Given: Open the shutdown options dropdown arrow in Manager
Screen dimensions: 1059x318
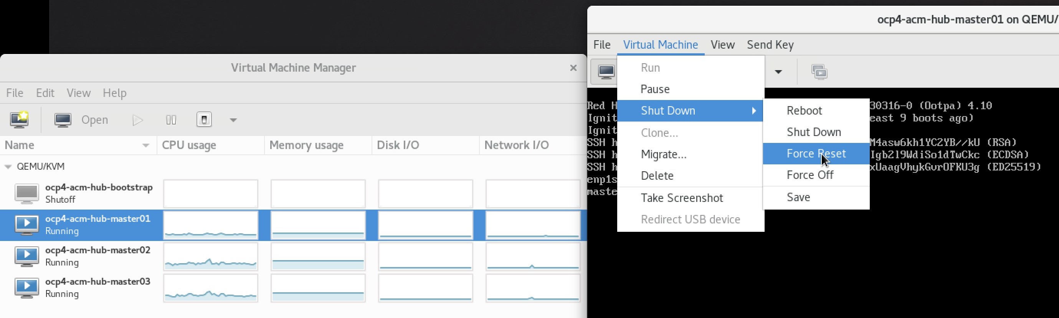Looking at the screenshot, I should tap(233, 120).
